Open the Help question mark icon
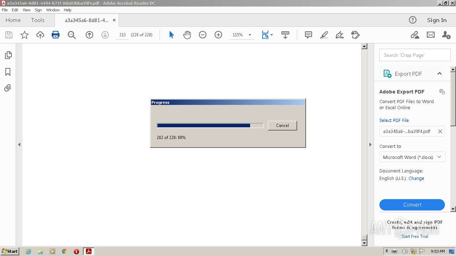Screen dimensions: 456x256 413,20
